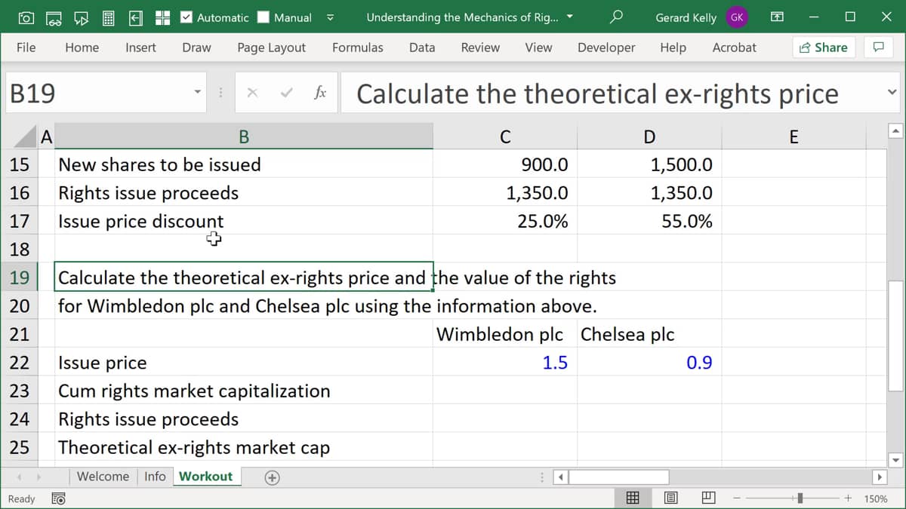Open the GK account avatar
This screenshot has height=509, width=906.
737,17
